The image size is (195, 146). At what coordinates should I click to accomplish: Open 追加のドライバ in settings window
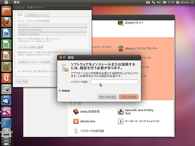tap(130, 23)
